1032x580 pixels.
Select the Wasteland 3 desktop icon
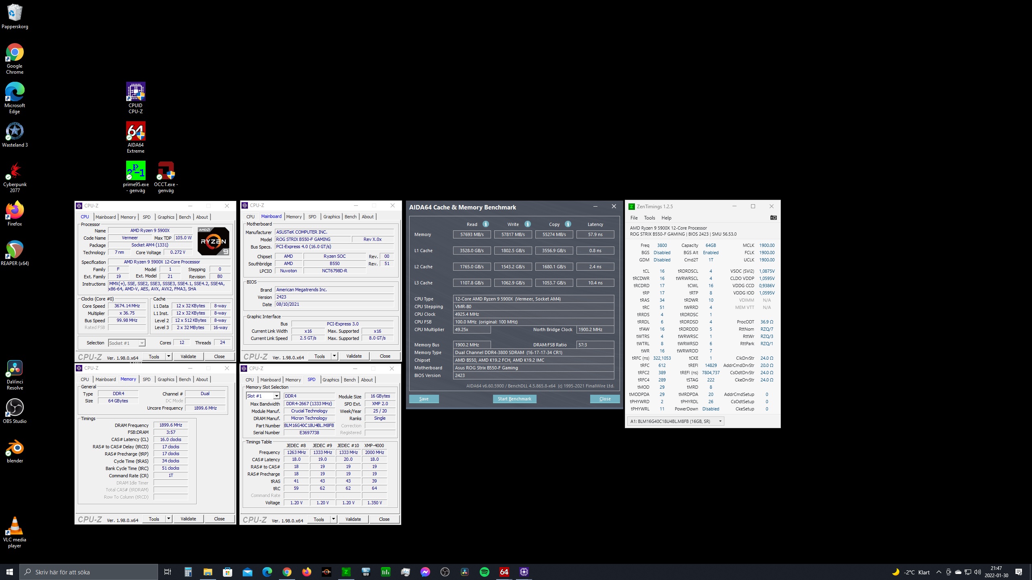click(x=15, y=135)
